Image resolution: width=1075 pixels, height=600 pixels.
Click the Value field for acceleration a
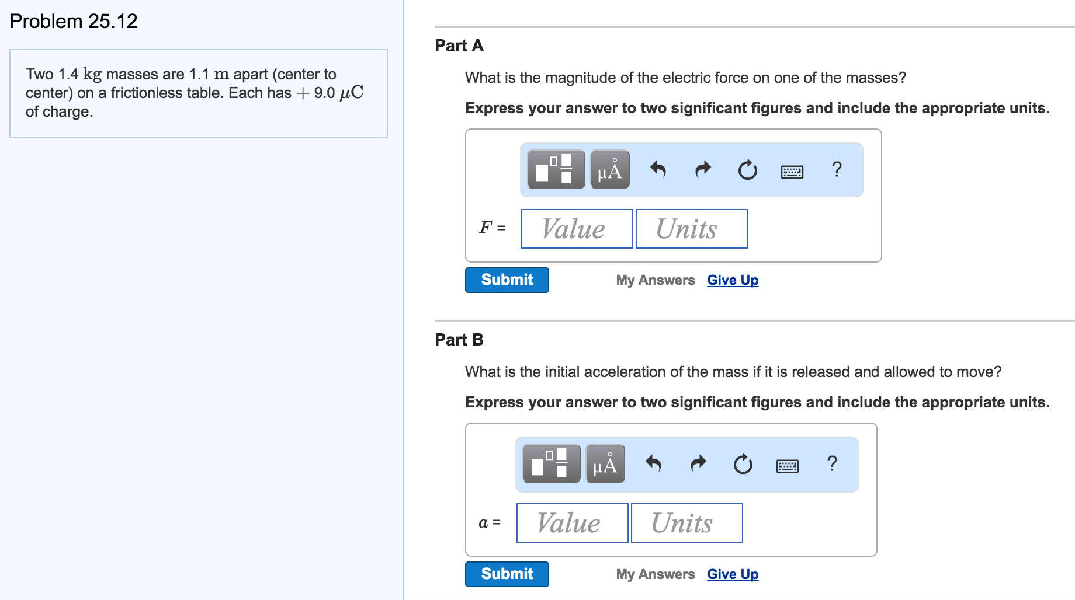point(572,523)
